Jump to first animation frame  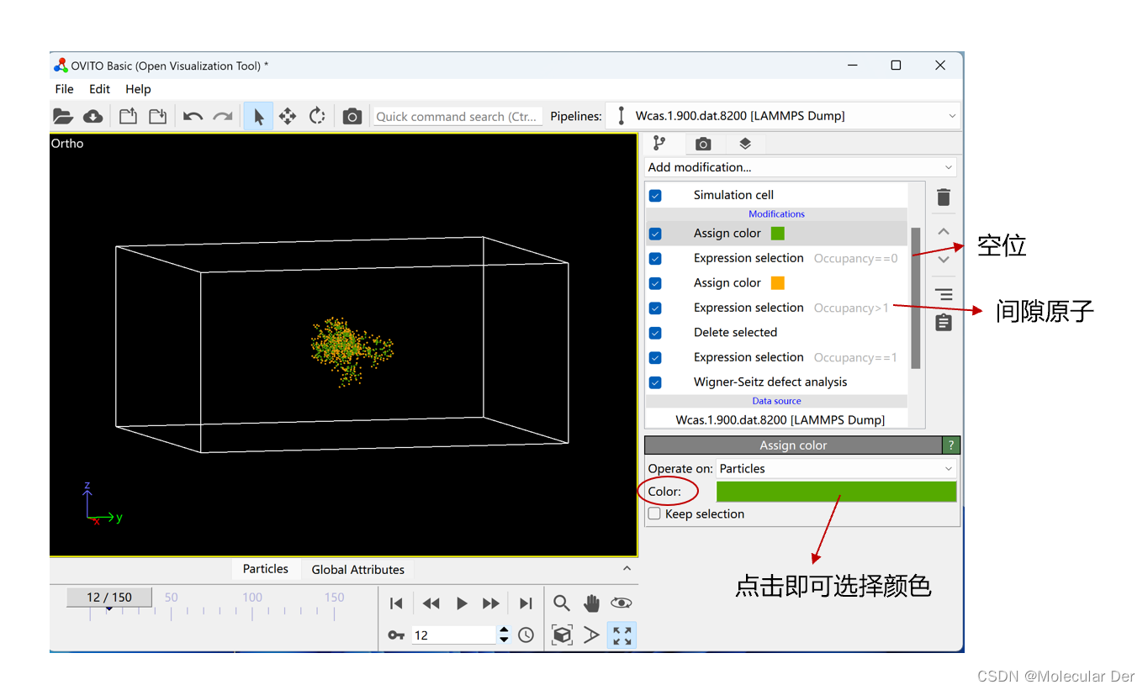click(397, 603)
